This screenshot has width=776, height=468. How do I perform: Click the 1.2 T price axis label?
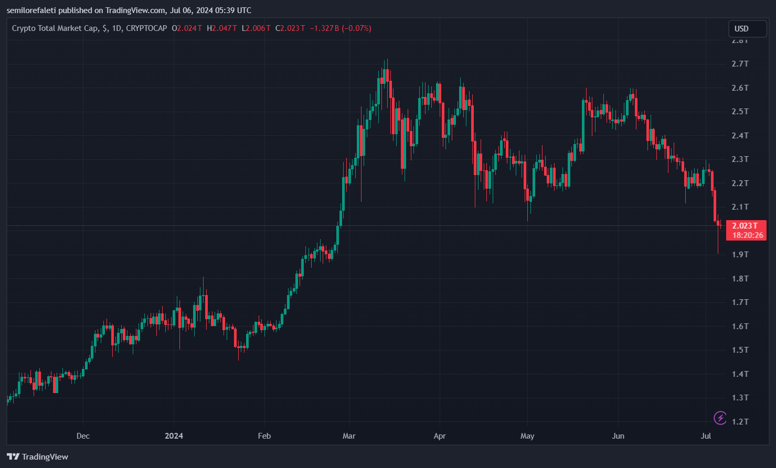coord(740,422)
